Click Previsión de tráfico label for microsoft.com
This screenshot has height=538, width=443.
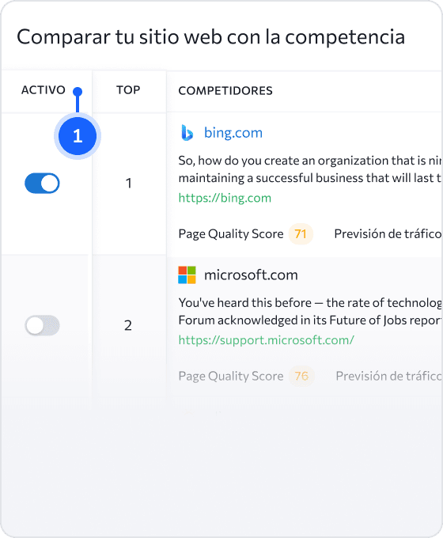(389, 376)
